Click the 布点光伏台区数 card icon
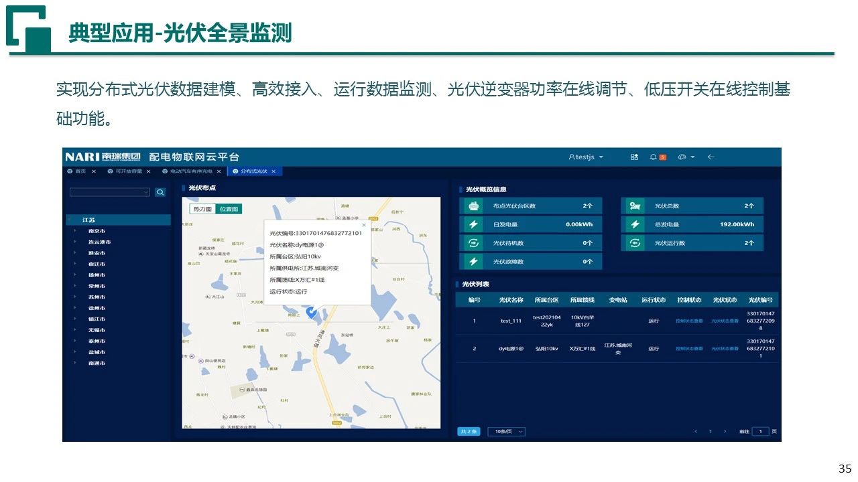 click(x=473, y=206)
